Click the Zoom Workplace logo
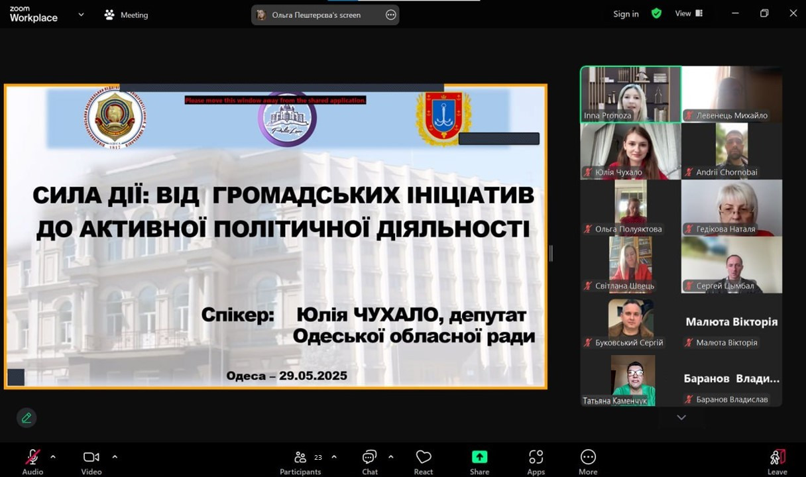Image resolution: width=806 pixels, height=477 pixels. (x=33, y=15)
